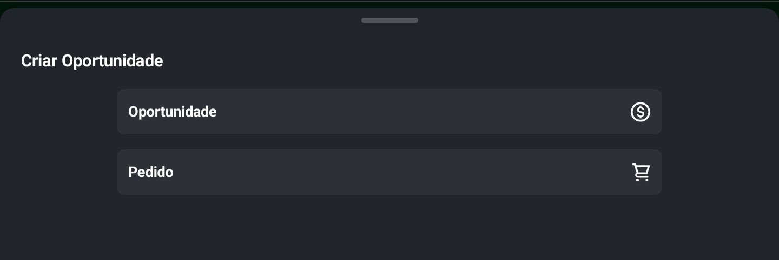Select the Pedido option

click(389, 172)
